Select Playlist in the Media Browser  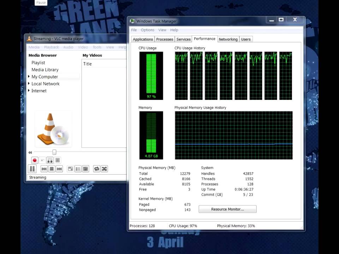[x=38, y=63]
